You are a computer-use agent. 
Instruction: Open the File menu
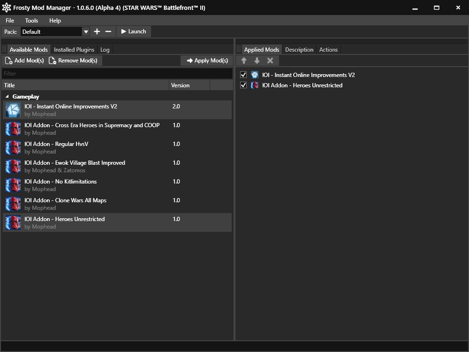(10, 20)
